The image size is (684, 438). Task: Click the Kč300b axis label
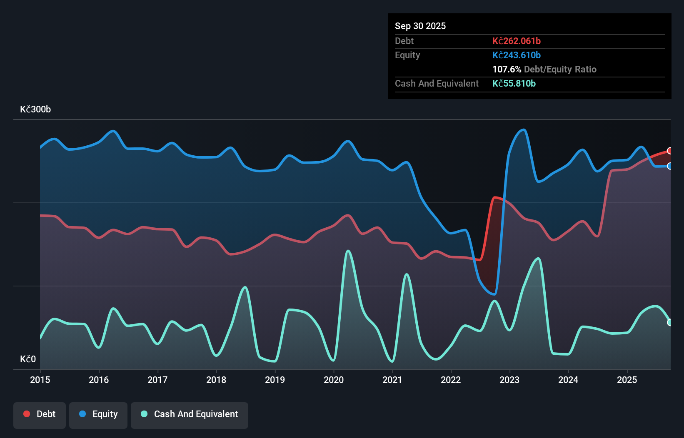click(x=35, y=109)
